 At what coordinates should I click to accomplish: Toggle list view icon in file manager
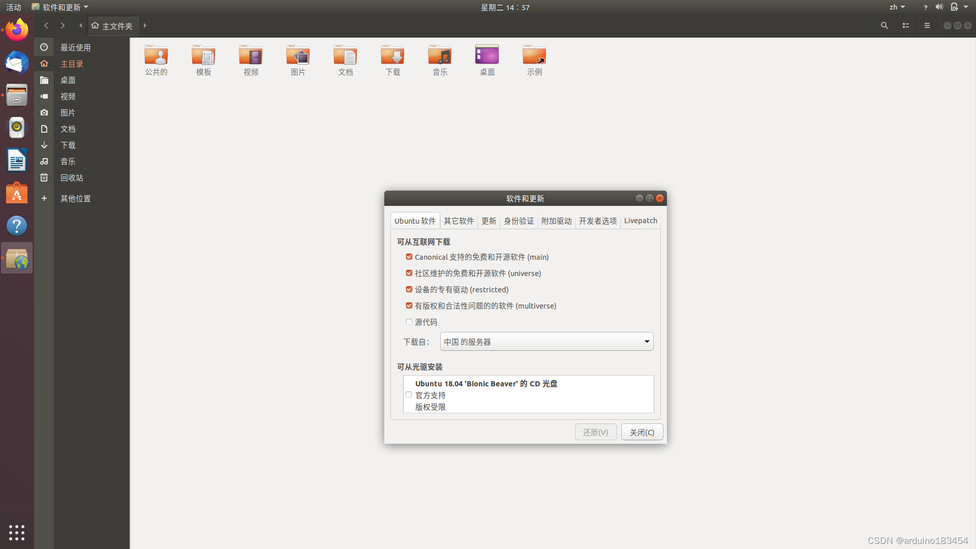(906, 25)
